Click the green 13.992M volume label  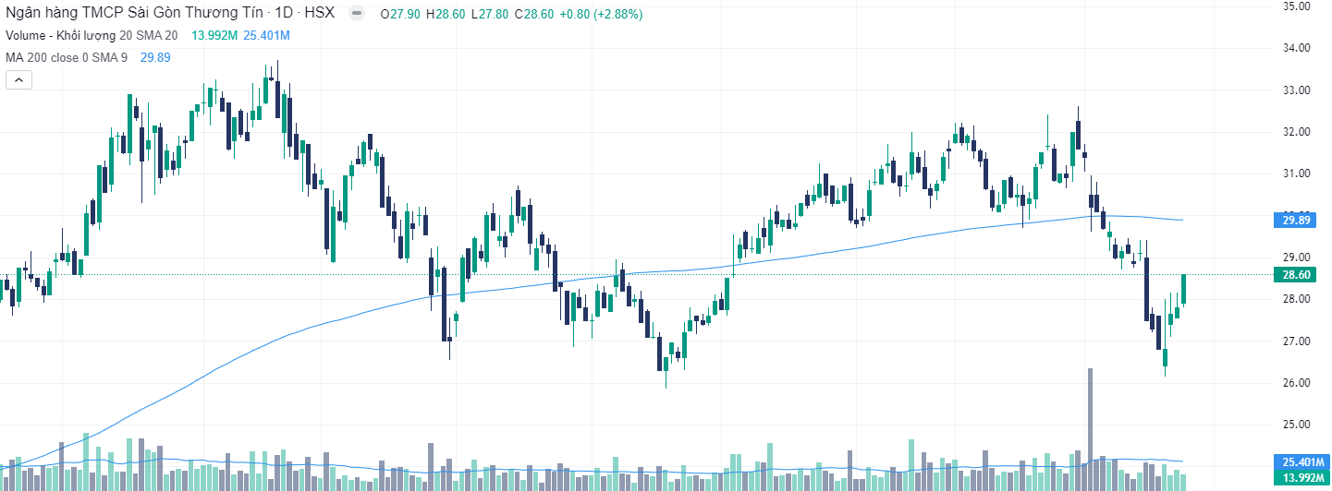1301,477
